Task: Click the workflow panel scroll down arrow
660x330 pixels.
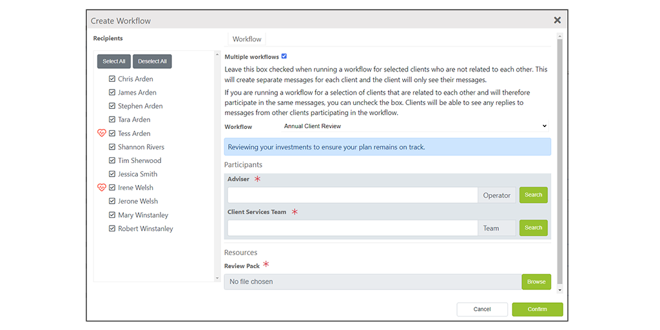Action: [559, 290]
